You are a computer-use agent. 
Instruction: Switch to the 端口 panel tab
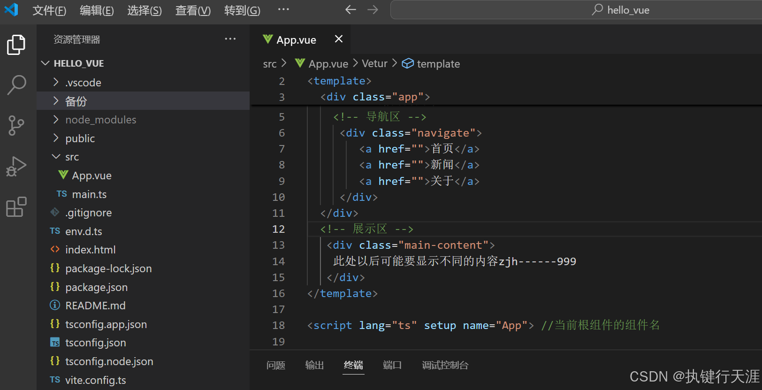pyautogui.click(x=392, y=365)
